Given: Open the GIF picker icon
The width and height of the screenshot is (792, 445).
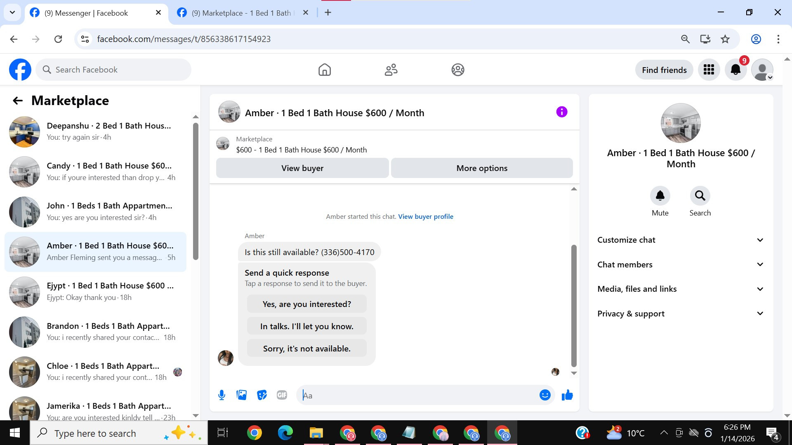Looking at the screenshot, I should tap(282, 395).
